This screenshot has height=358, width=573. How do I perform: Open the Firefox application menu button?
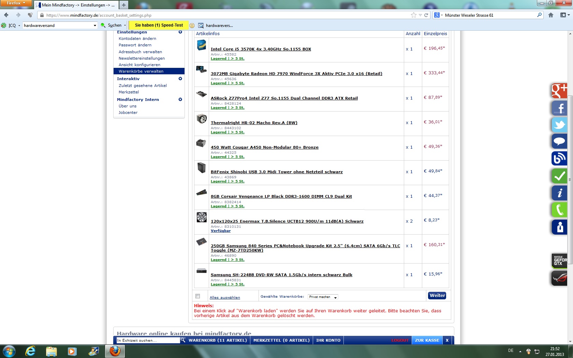[16, 3]
